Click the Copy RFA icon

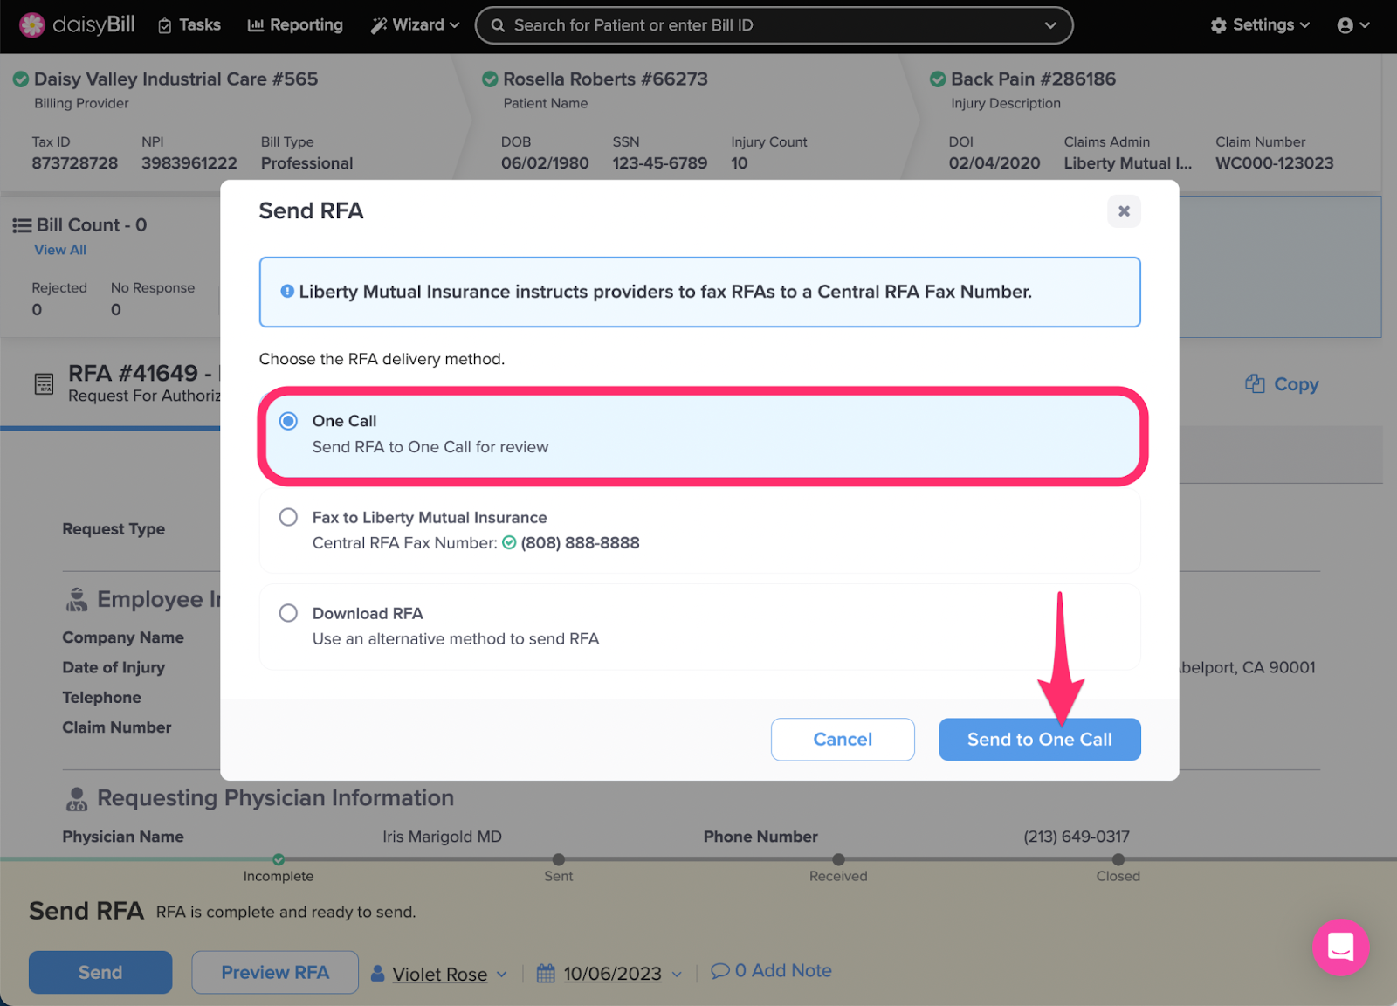1255,383
